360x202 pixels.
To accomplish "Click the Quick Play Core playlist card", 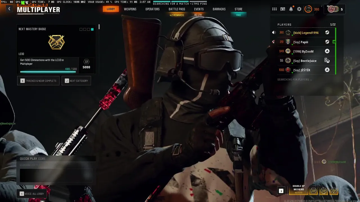I will pos(56,170).
